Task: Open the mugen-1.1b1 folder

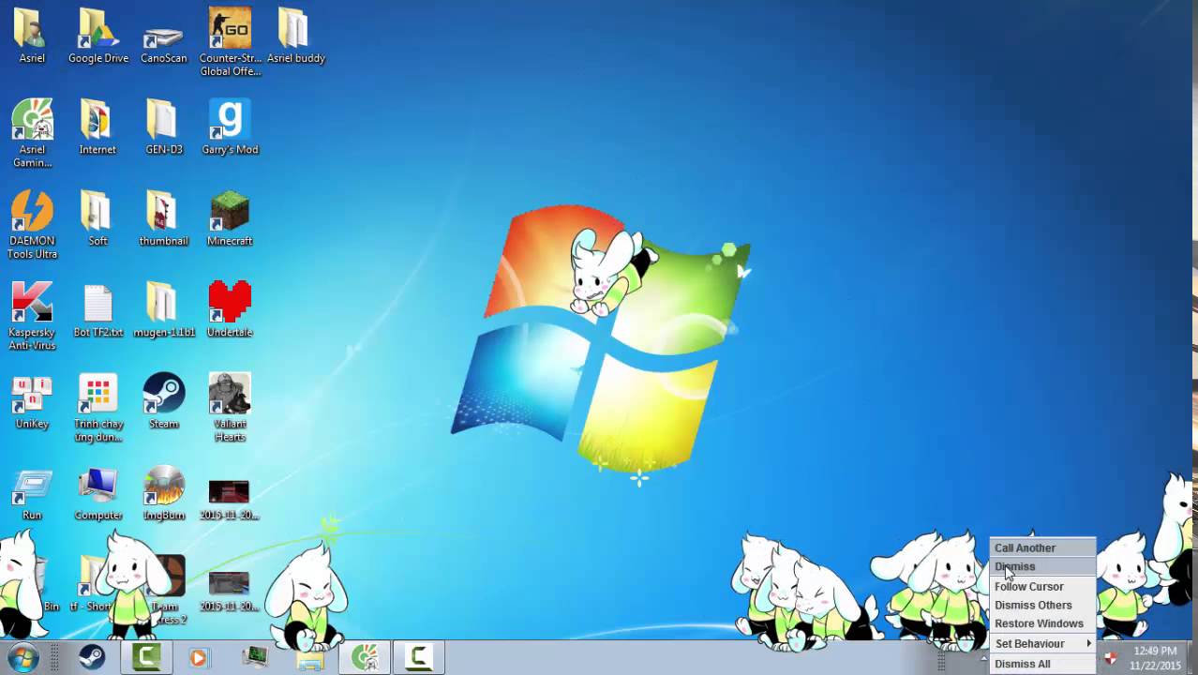Action: (163, 310)
